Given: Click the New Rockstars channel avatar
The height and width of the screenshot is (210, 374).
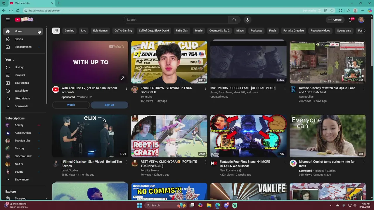Looking at the screenshot, I should [214, 163].
